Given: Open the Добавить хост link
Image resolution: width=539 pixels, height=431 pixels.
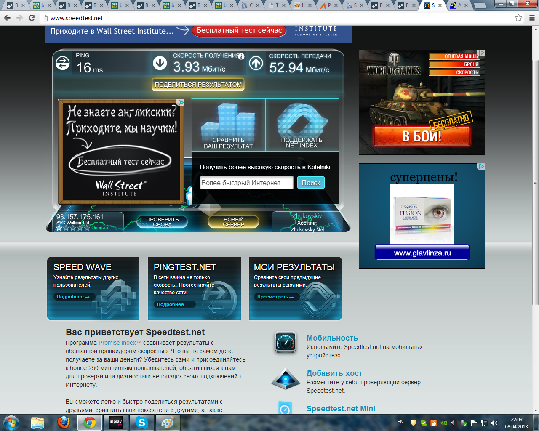Looking at the screenshot, I should point(334,373).
